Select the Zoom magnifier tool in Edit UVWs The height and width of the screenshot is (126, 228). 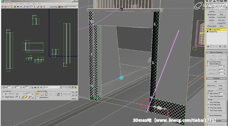pyautogui.click(x=66, y=87)
